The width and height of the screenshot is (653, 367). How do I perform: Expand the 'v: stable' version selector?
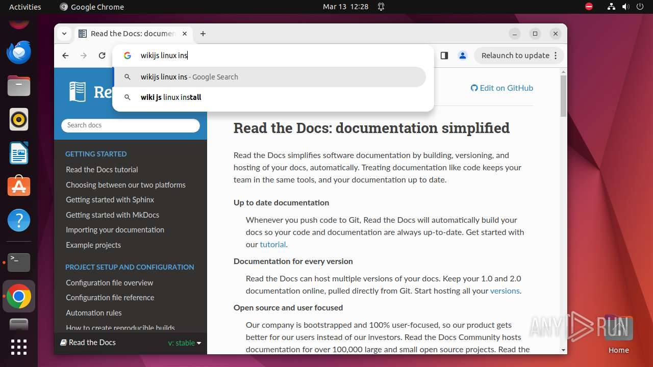(x=185, y=343)
